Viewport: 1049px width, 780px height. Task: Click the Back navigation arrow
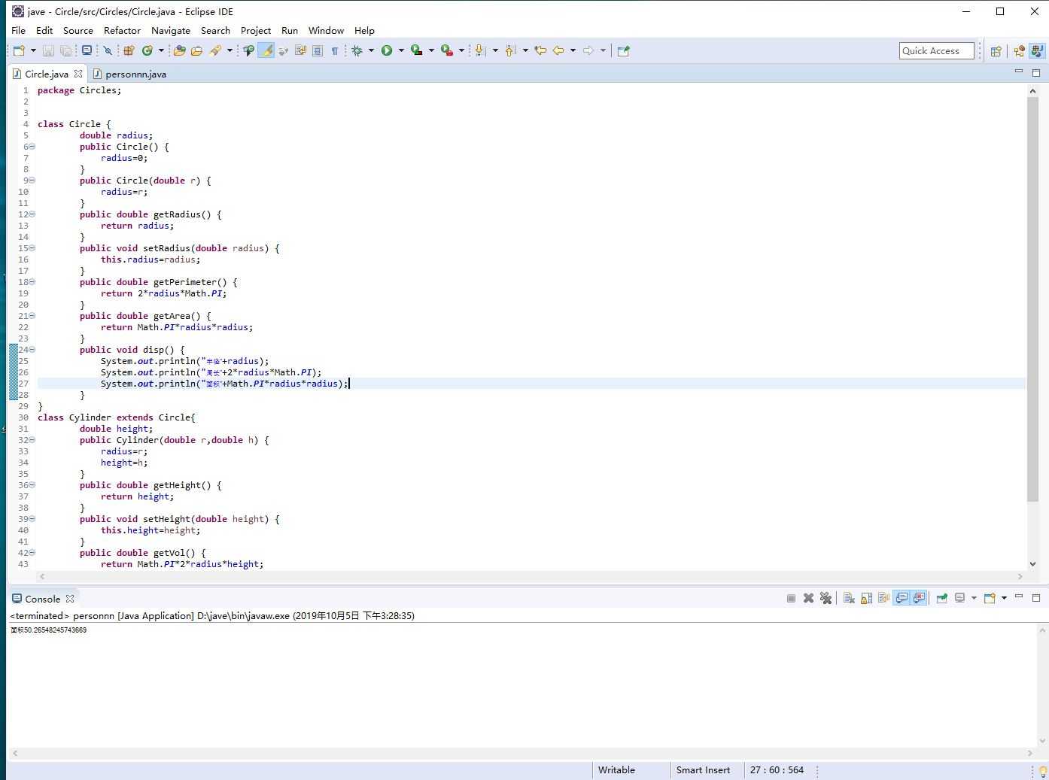[x=558, y=50]
